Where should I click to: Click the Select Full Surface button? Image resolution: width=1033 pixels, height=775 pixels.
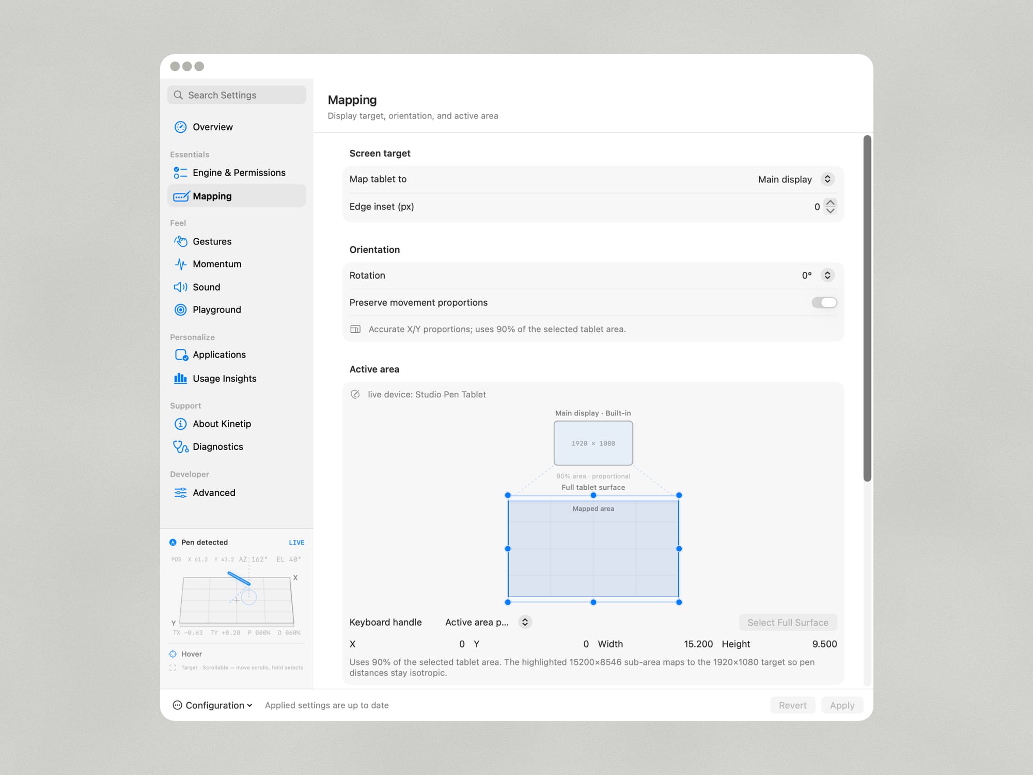[x=788, y=623]
